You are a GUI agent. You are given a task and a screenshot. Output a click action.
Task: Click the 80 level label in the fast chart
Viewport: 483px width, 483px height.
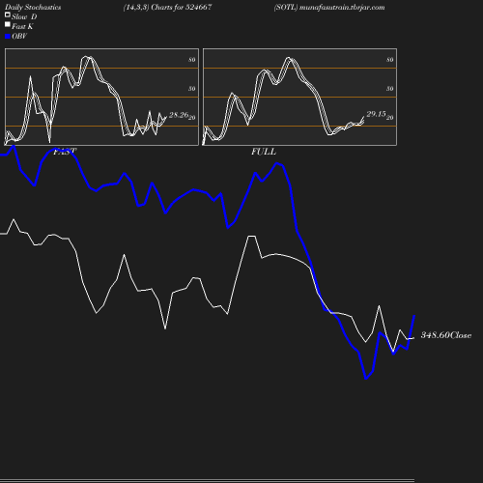pos(192,60)
